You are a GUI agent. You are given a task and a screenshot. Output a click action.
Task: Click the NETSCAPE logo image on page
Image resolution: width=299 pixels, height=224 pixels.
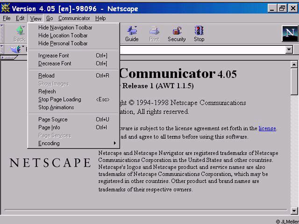point(50,163)
